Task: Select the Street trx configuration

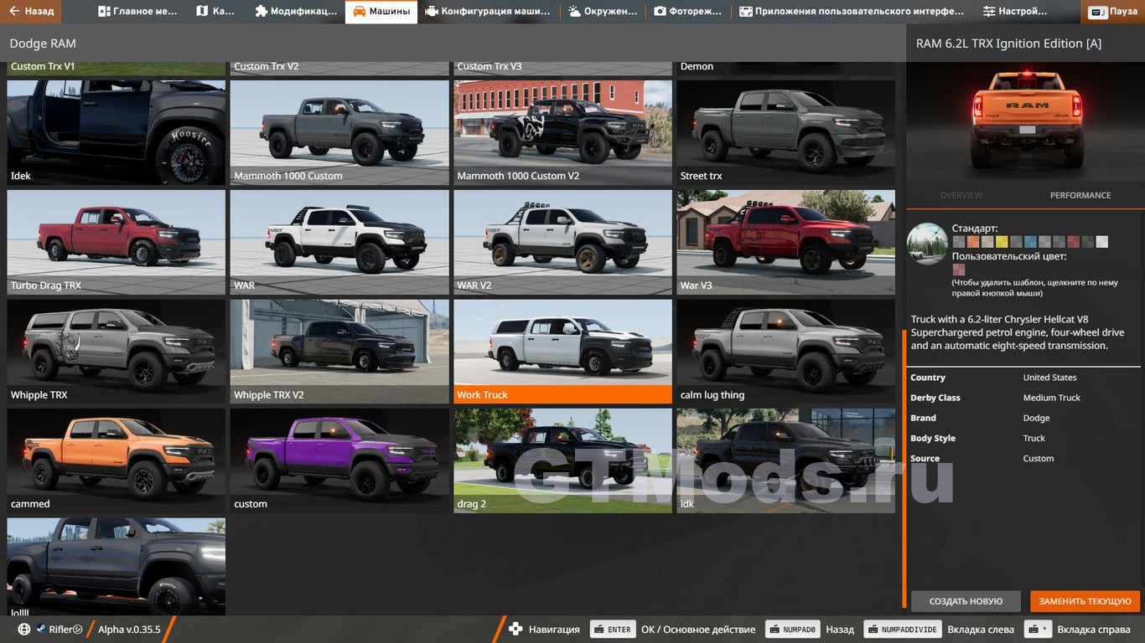Action: 786,132
